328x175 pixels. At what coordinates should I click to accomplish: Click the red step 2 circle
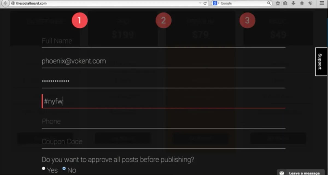(x=163, y=20)
